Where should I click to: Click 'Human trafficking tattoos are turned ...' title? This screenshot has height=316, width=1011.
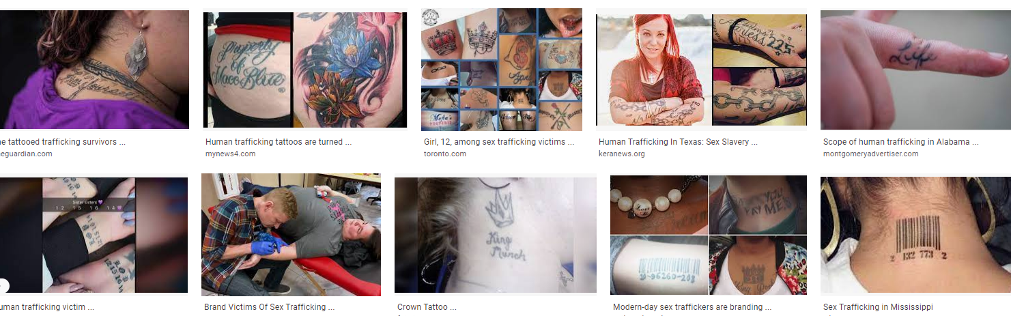pos(279,142)
